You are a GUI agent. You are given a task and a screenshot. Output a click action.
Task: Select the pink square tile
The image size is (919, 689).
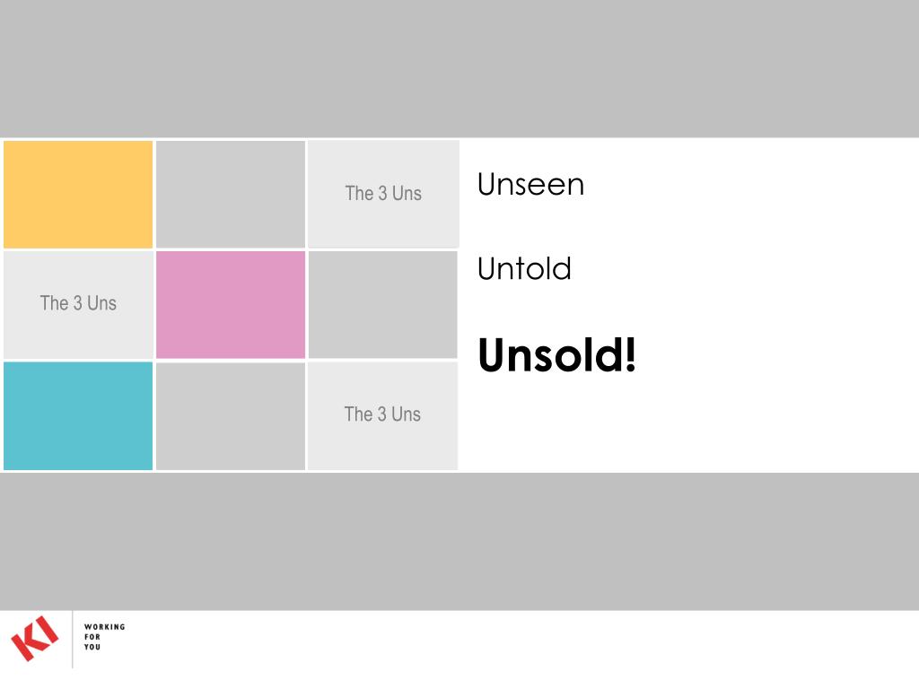pos(231,305)
